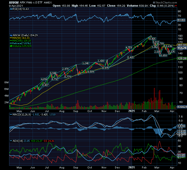Click the 4.759 retracement label
The height and width of the screenshot is (170, 187).
coord(129,48)
